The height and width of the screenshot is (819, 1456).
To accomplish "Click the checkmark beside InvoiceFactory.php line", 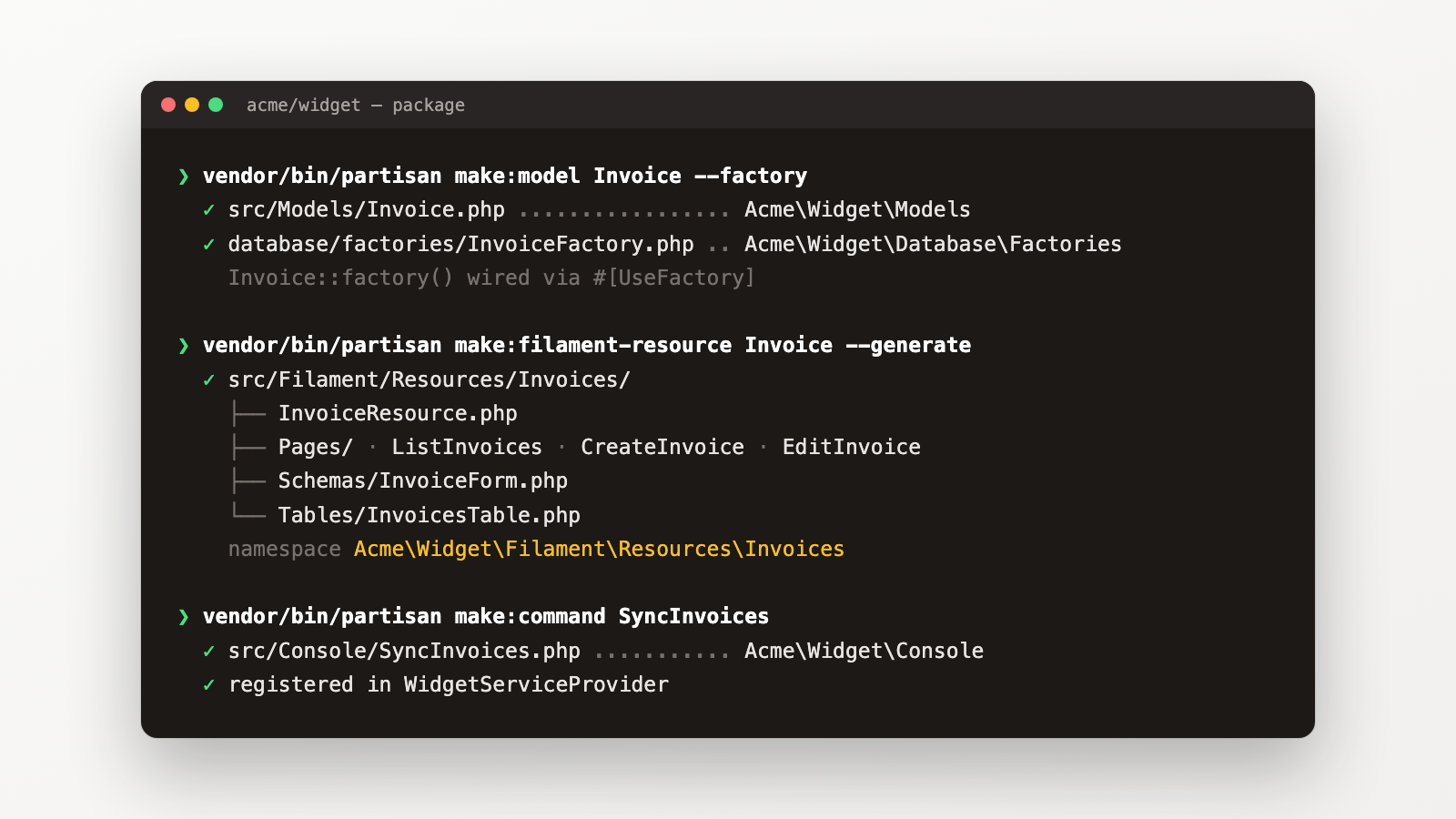I will coord(209,245).
